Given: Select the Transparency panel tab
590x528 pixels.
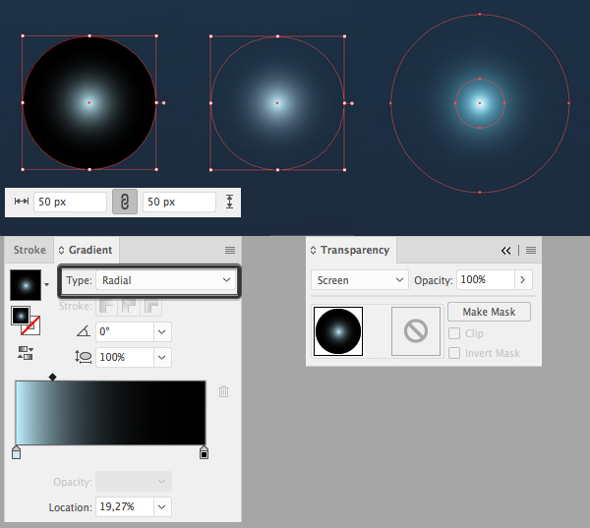Looking at the screenshot, I should 351,251.
